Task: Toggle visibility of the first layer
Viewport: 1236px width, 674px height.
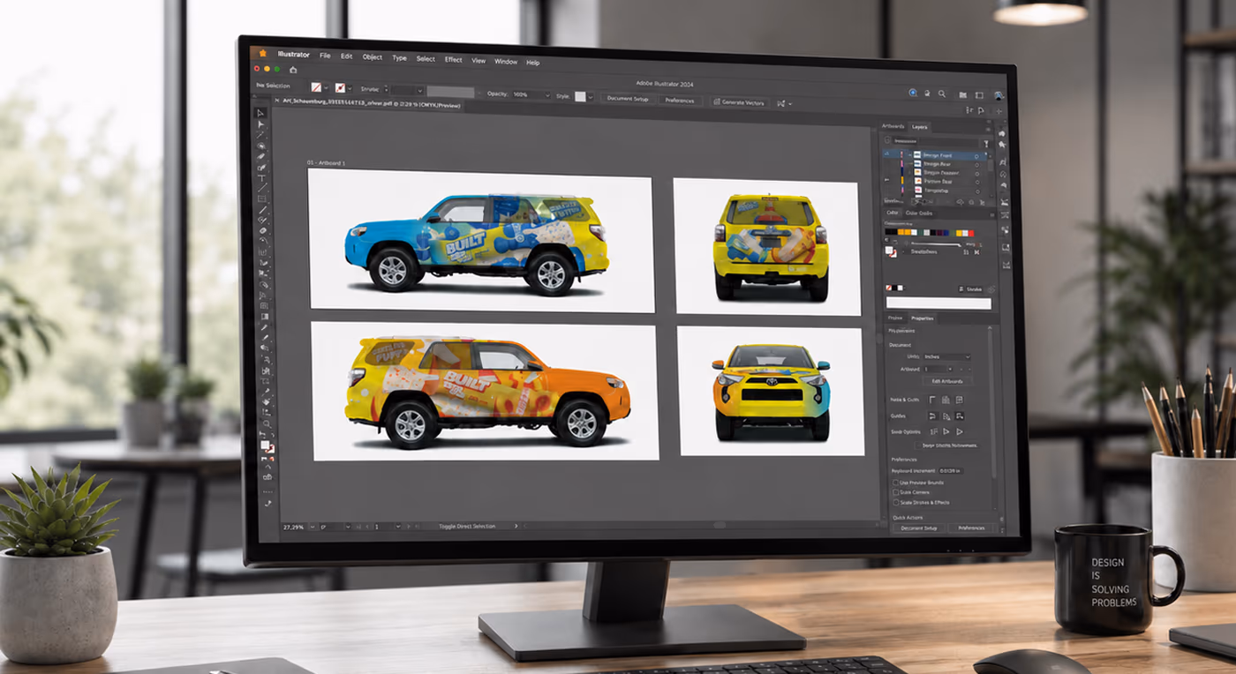Action: click(886, 154)
